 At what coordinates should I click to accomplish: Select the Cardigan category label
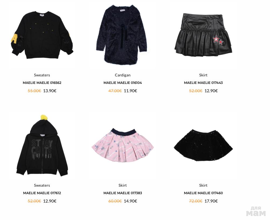pos(123,75)
